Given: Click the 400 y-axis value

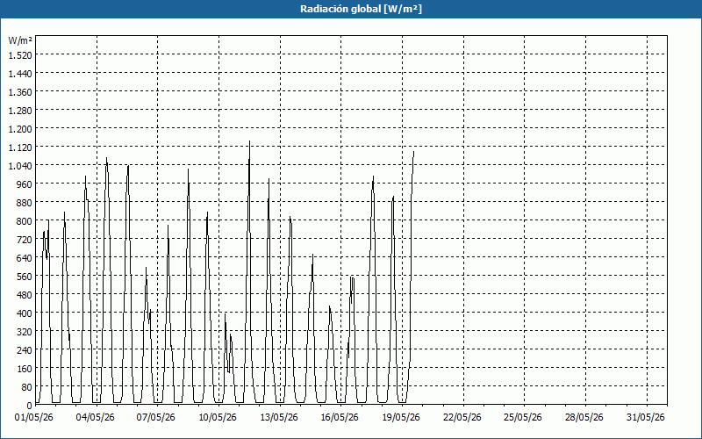Looking at the screenshot, I should pyautogui.click(x=25, y=313).
